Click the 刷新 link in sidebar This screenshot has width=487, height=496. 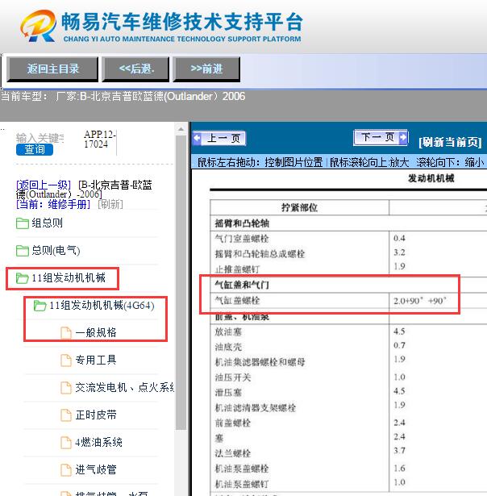coord(110,204)
